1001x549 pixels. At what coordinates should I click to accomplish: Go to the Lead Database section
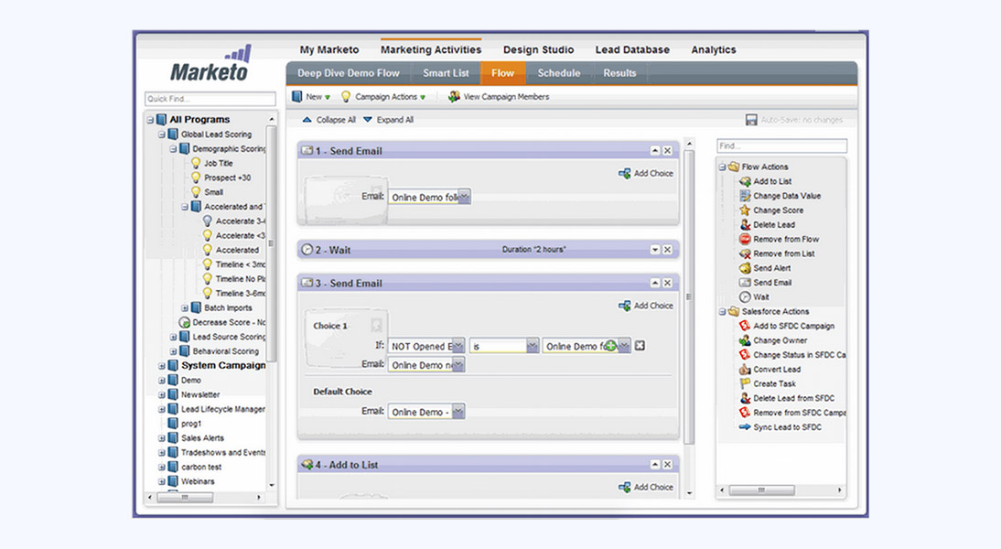632,49
